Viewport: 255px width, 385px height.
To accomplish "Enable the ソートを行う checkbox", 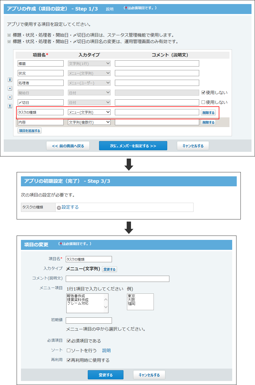I will tap(69, 351).
